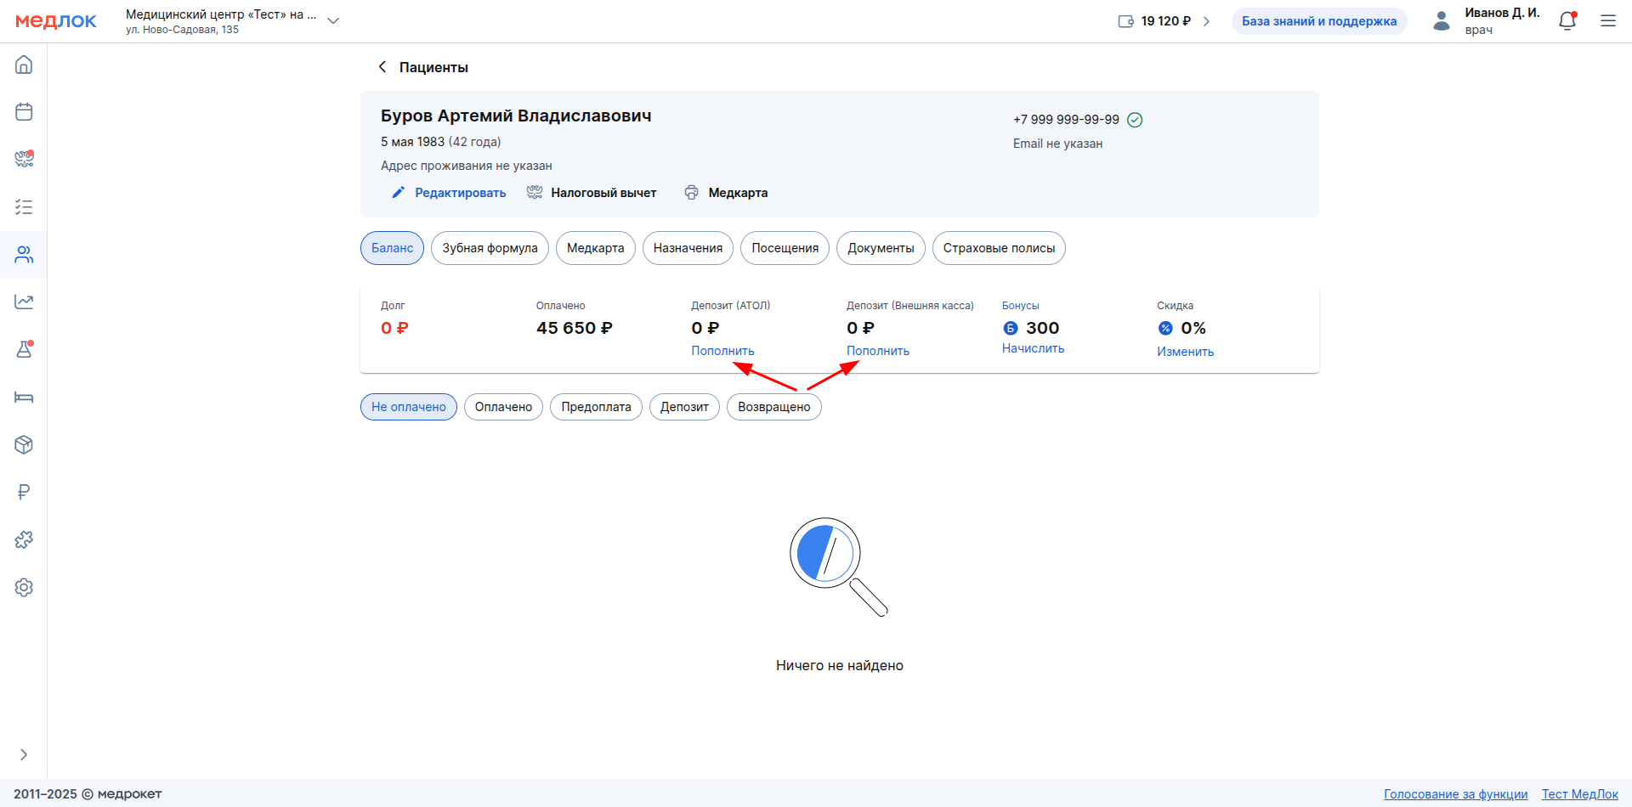
Task: Open the ruble finance icon
Action: (x=24, y=492)
